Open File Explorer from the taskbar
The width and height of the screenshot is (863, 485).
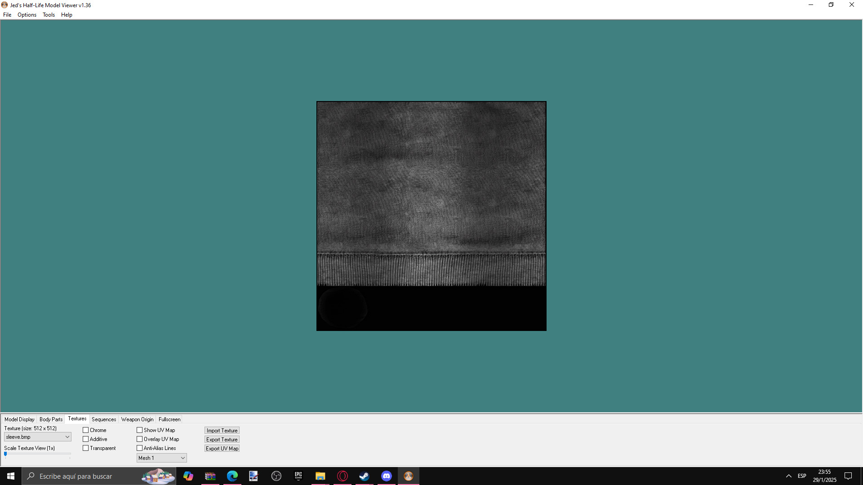(320, 476)
